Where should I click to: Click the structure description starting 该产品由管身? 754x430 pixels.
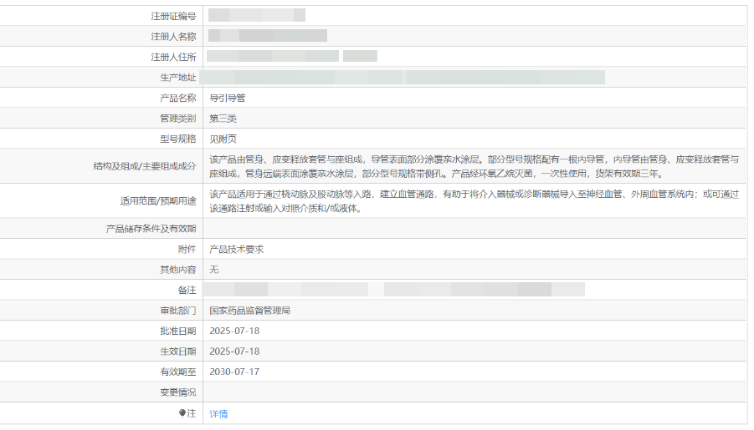[x=474, y=166]
